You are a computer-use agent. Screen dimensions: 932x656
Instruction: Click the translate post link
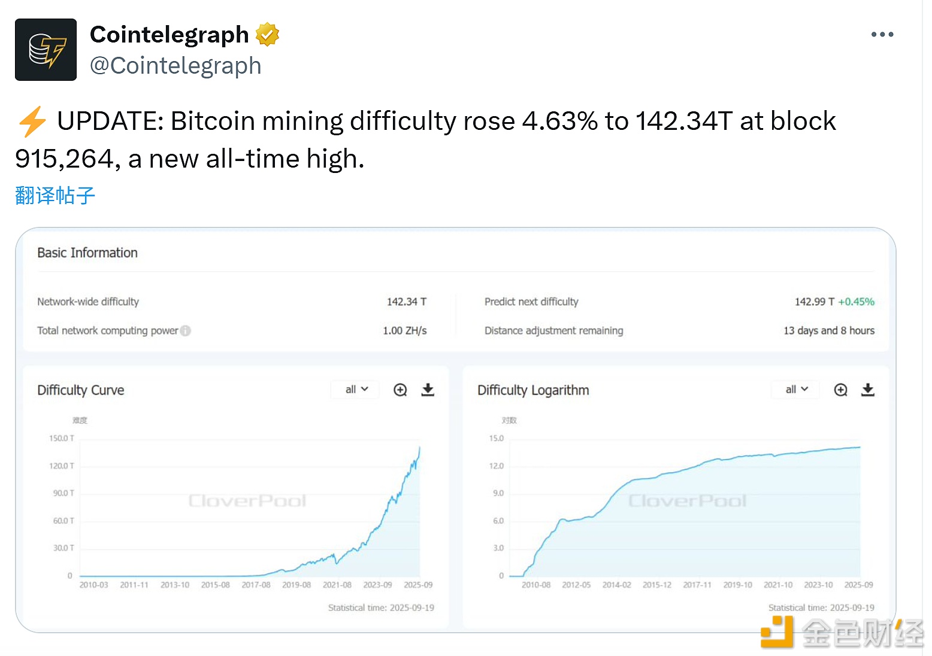[55, 196]
